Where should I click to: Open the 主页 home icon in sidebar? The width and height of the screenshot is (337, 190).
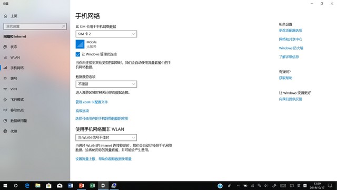click(x=5, y=16)
